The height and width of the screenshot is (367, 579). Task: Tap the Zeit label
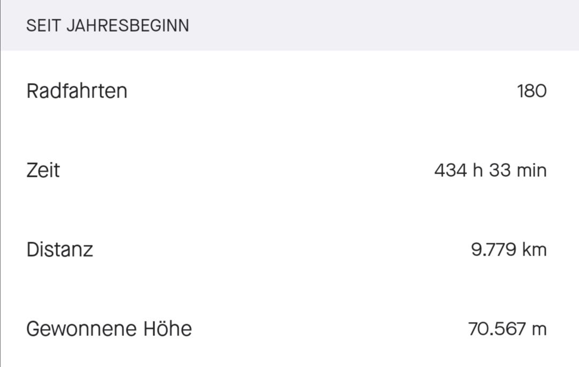pos(43,170)
